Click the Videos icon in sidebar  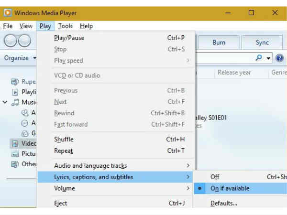(x=15, y=144)
